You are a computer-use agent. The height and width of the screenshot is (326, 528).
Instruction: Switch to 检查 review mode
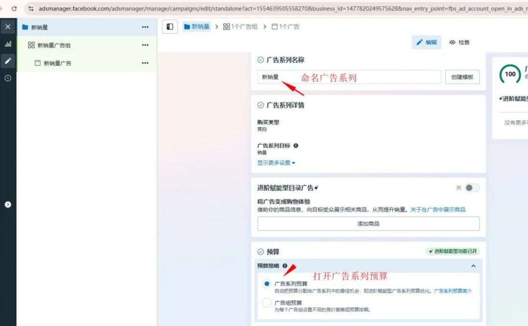click(x=459, y=42)
